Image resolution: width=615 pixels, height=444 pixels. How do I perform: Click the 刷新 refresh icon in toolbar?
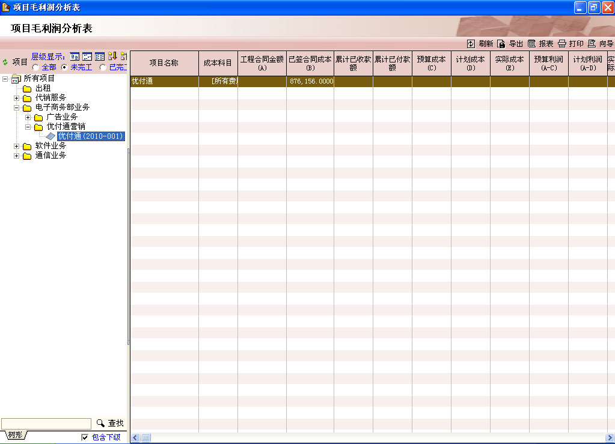(471, 44)
